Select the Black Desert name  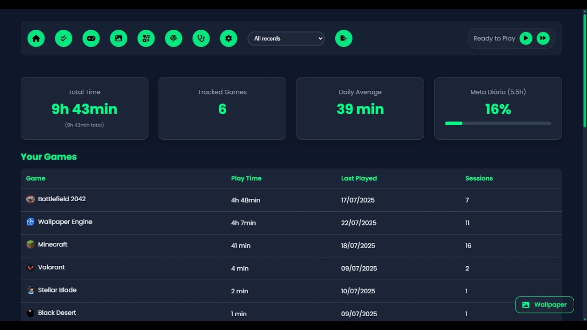tap(57, 313)
